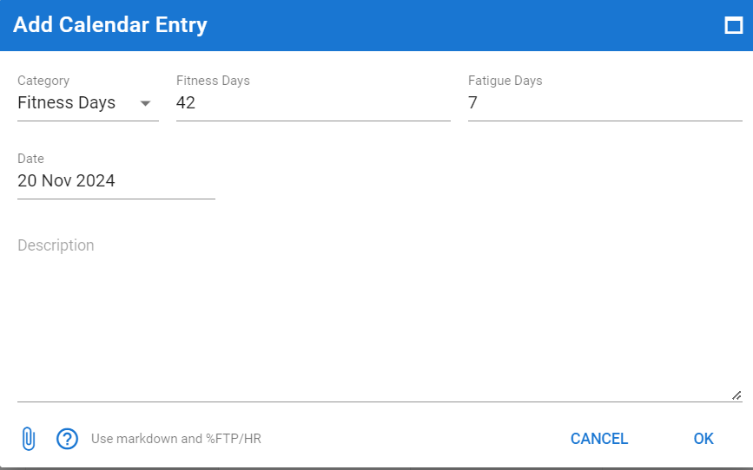This screenshot has width=753, height=470.
Task: Open the Date picker showing 20 Nov 2024
Action: tap(116, 181)
